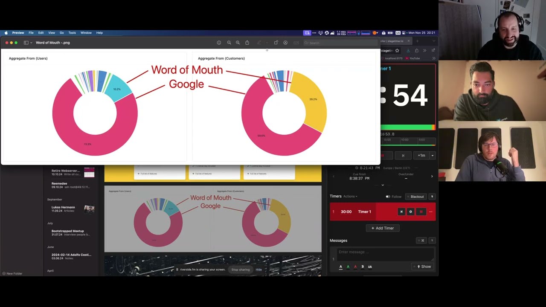546x307 pixels.
Task: Open the info inspector in Preview toolbar
Action: coord(219,43)
